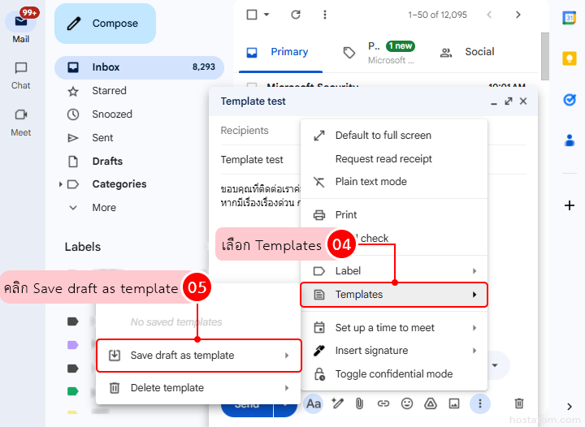
Task: Choose Save draft as template
Action: tap(198, 356)
